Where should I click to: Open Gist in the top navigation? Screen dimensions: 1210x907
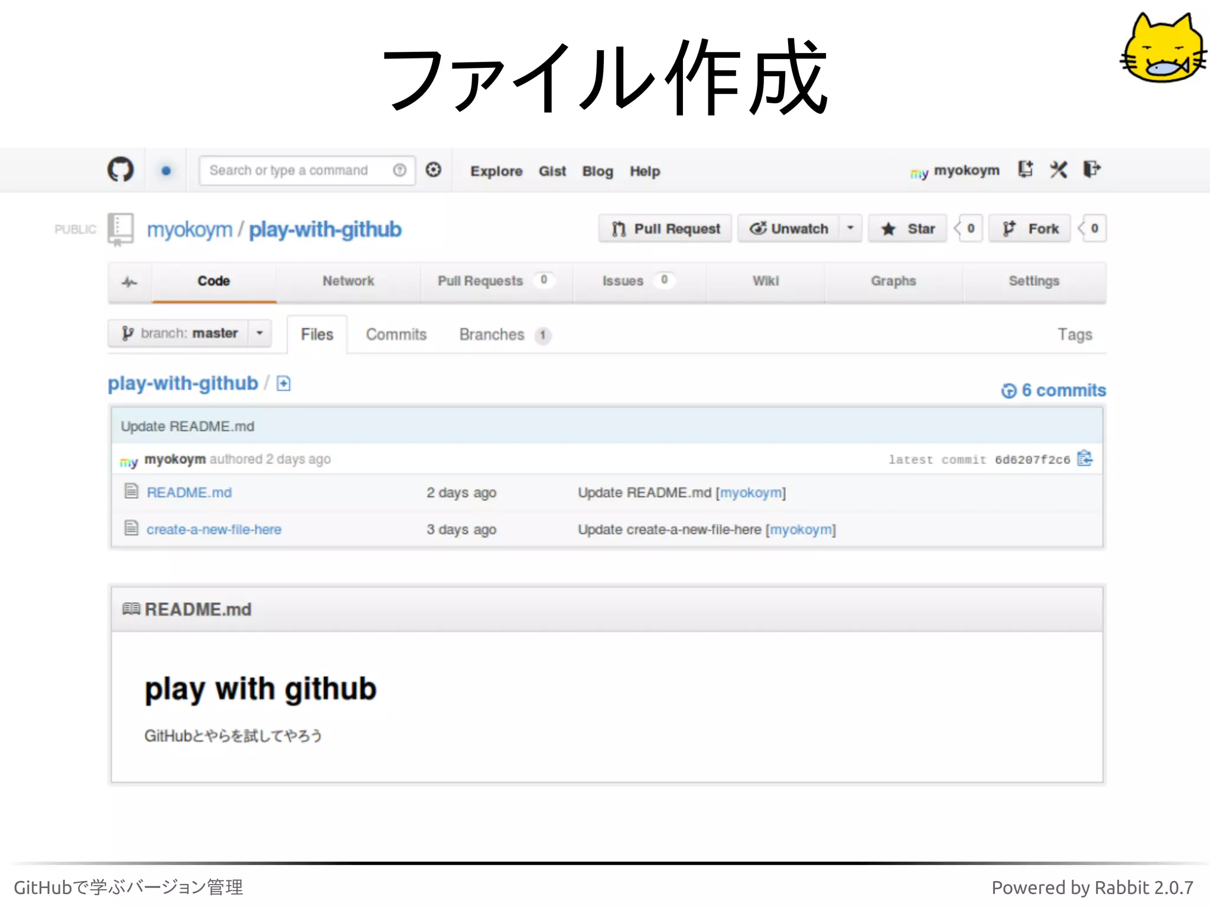[552, 171]
